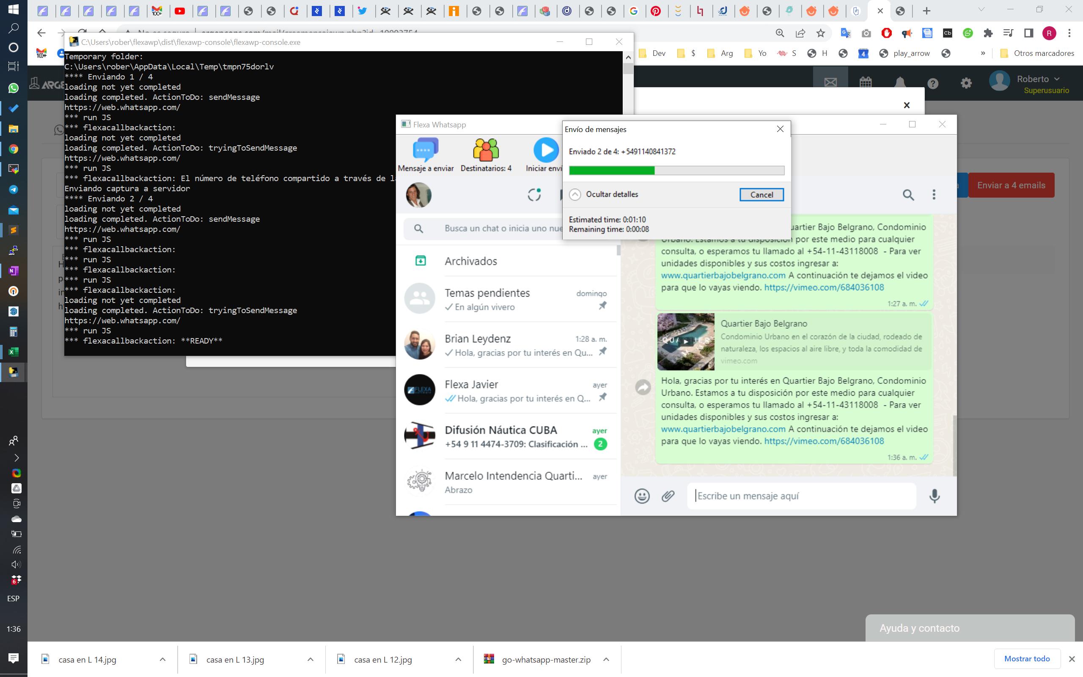
Task: Click the Ayuda y contacto panel
Action: 970,628
